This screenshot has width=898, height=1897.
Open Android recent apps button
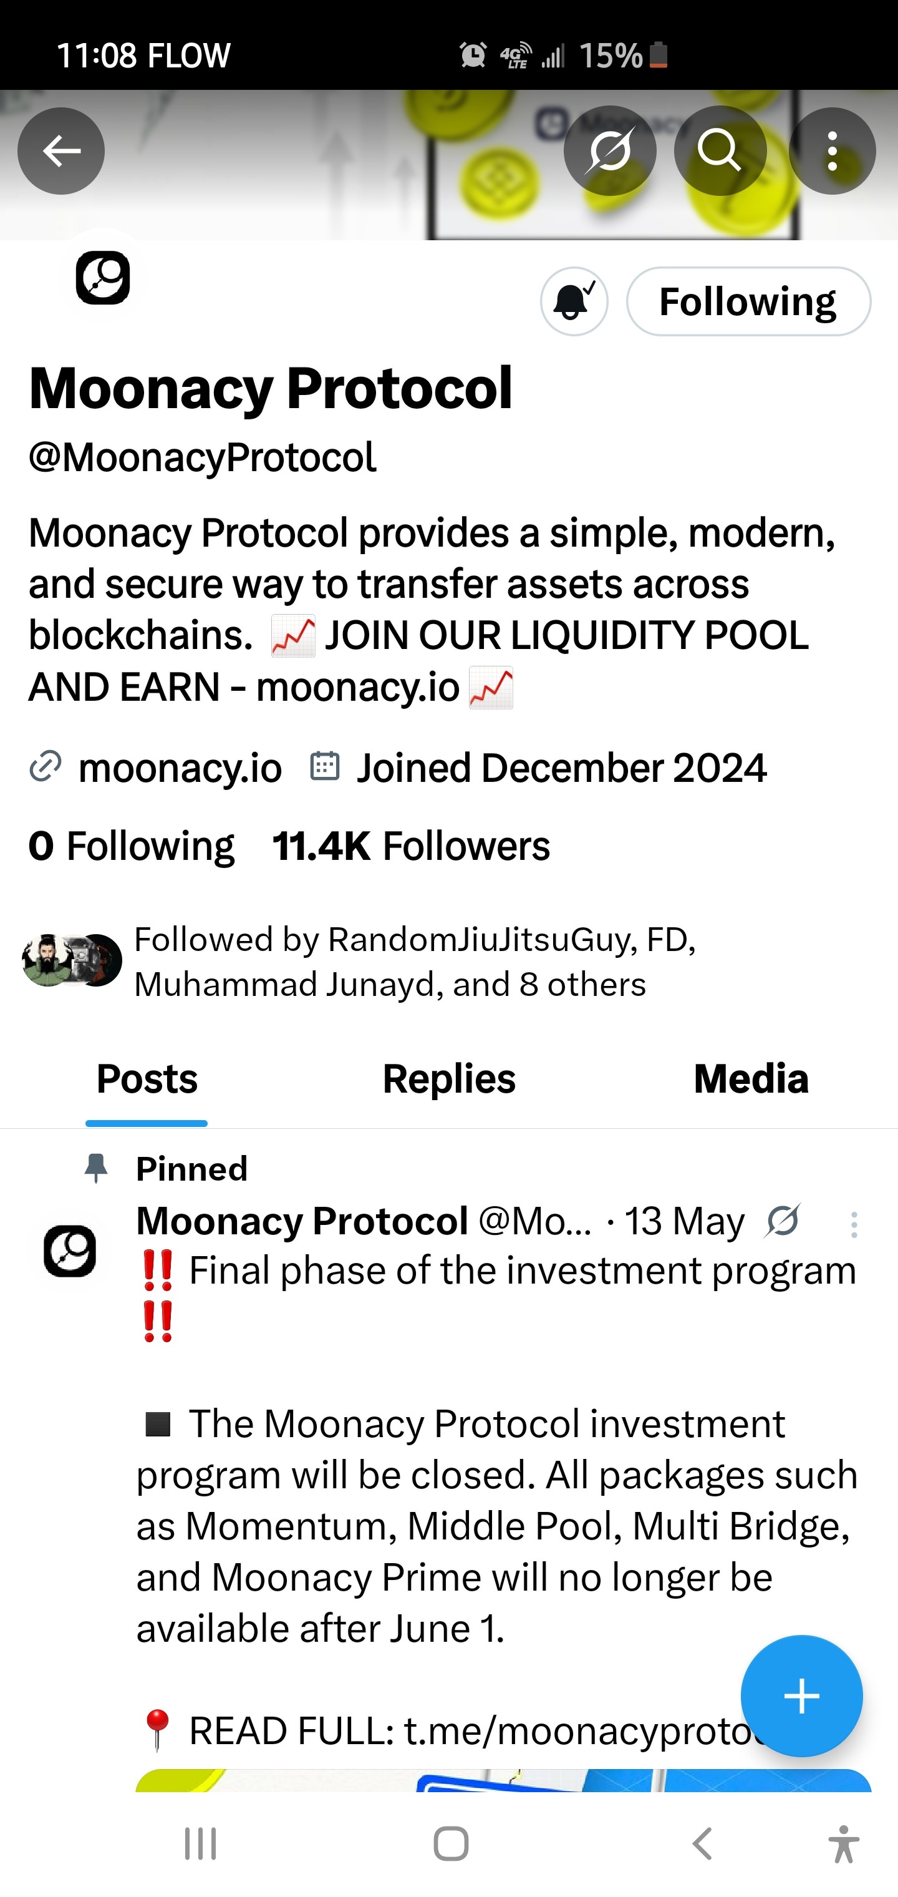[x=200, y=1844]
